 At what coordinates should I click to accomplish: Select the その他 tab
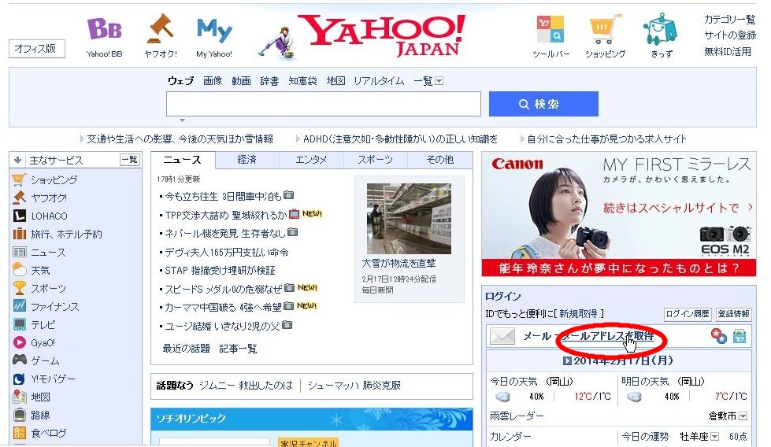point(440,160)
